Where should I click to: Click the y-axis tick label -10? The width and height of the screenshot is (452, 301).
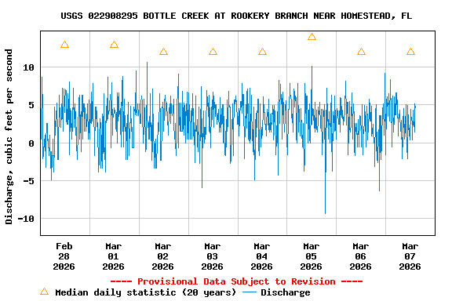coord(26,219)
